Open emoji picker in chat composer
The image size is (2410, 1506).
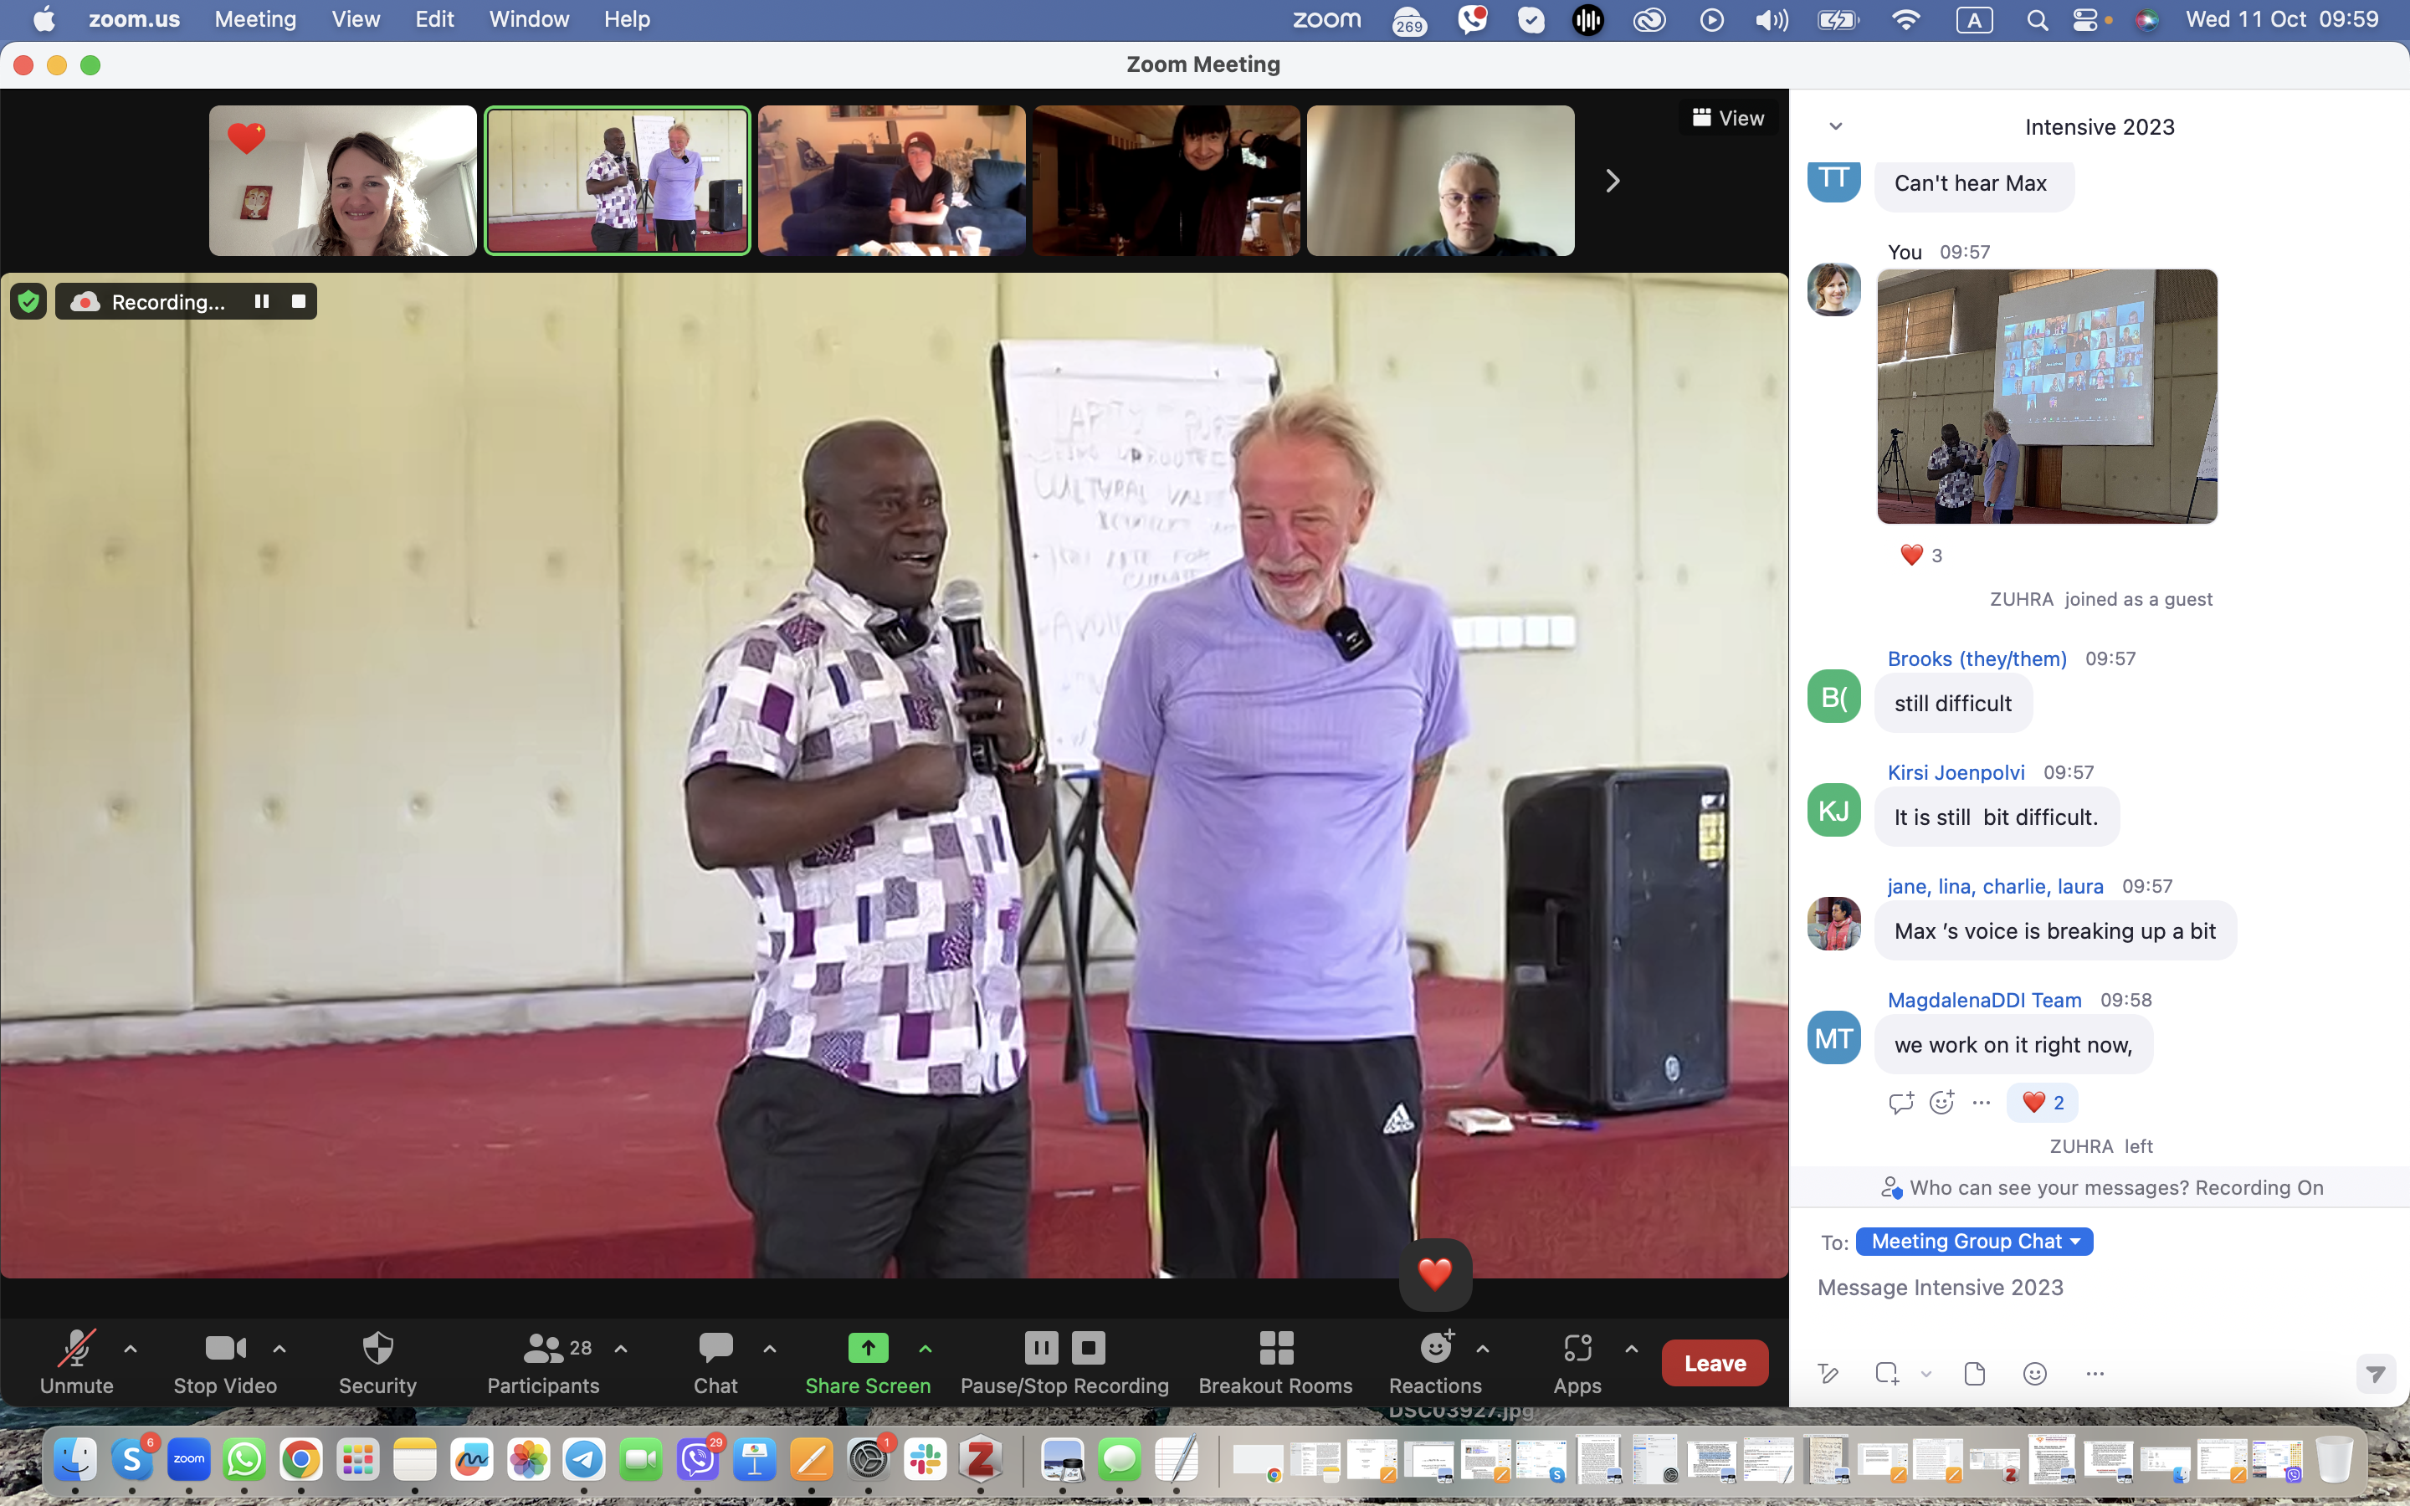pos(2034,1374)
